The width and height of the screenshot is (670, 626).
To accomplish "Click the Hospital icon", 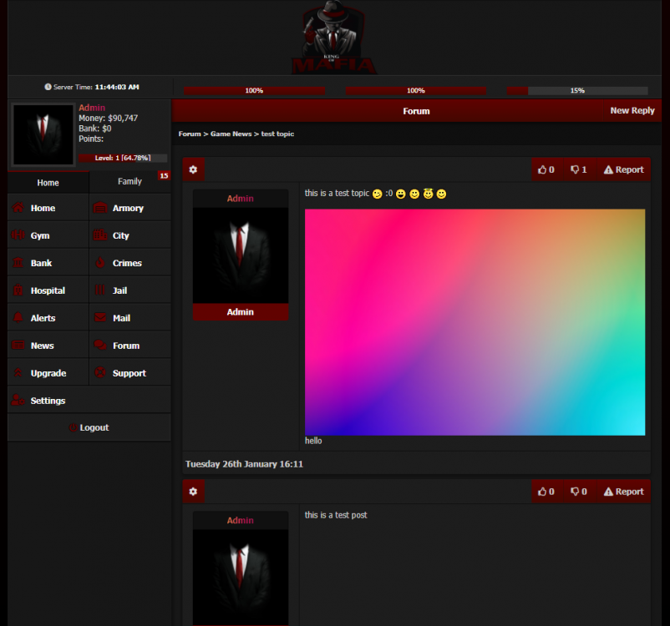I will pos(18,290).
